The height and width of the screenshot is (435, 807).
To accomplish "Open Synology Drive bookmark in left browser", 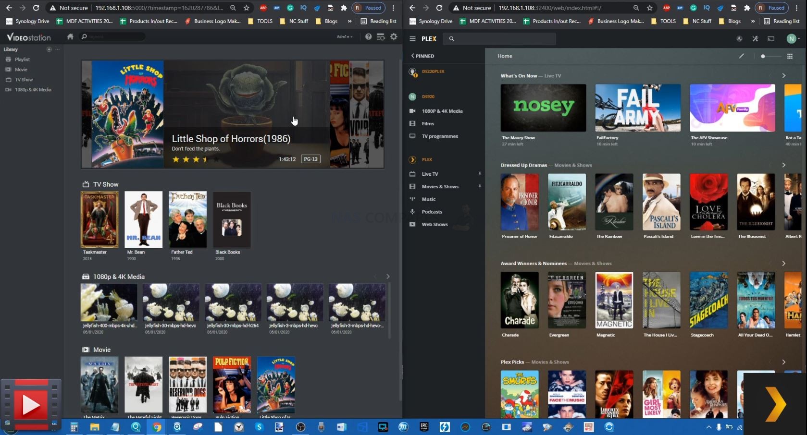I will click(28, 21).
